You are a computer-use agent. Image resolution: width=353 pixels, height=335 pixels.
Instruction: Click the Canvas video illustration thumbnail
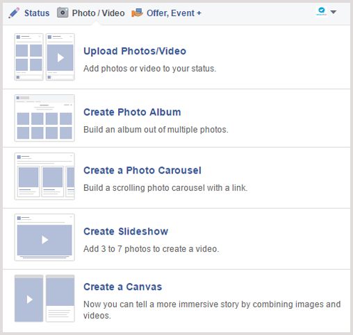click(29, 298)
